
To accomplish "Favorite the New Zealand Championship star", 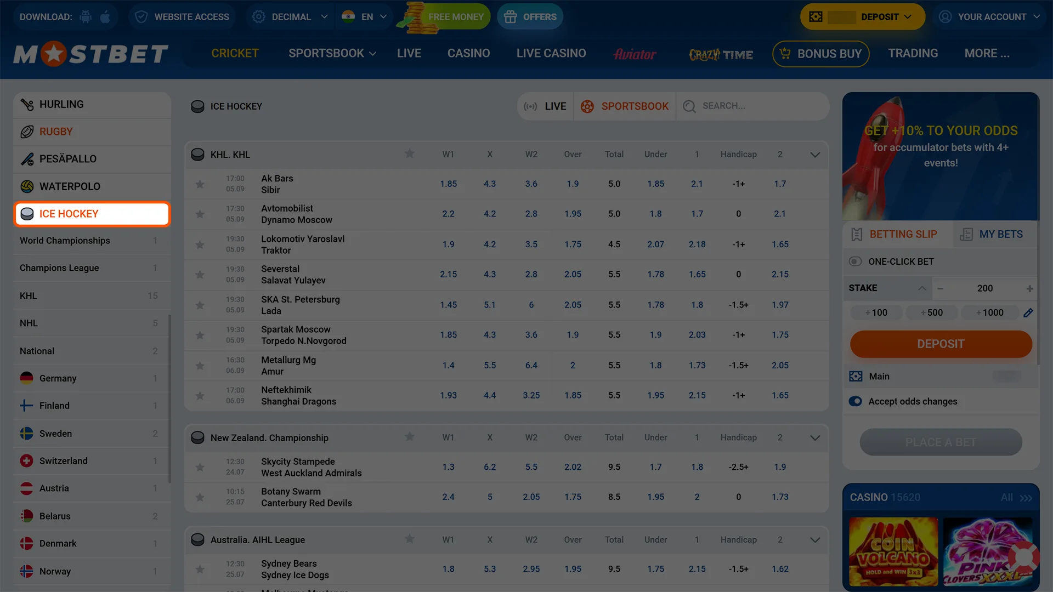I will click(410, 437).
